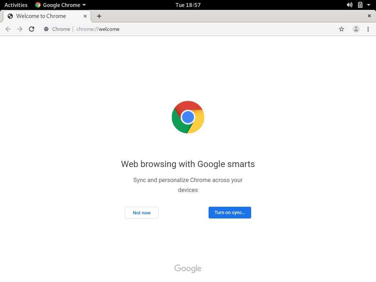Viewport: 376px width, 282px height.
Task: Expand the system menu arrow in top bar
Action: 369,5
